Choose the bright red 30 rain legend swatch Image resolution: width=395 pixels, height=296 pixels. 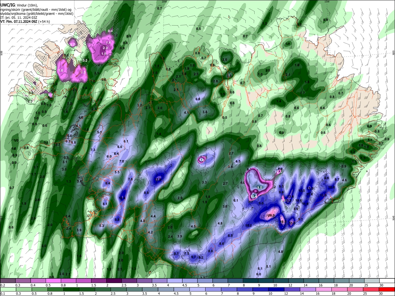click(387, 289)
